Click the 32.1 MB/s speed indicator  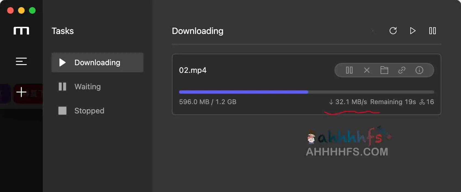tap(348, 102)
